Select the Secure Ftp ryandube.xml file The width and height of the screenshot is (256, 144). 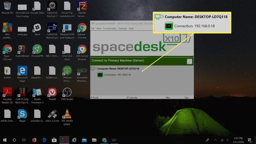pos(67,9)
